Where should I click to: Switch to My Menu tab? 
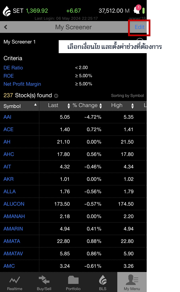pos(132,282)
